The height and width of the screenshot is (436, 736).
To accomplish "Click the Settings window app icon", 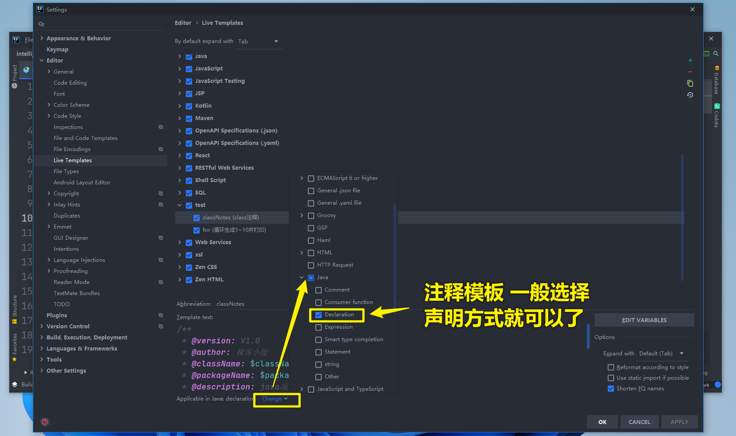I will [x=40, y=9].
